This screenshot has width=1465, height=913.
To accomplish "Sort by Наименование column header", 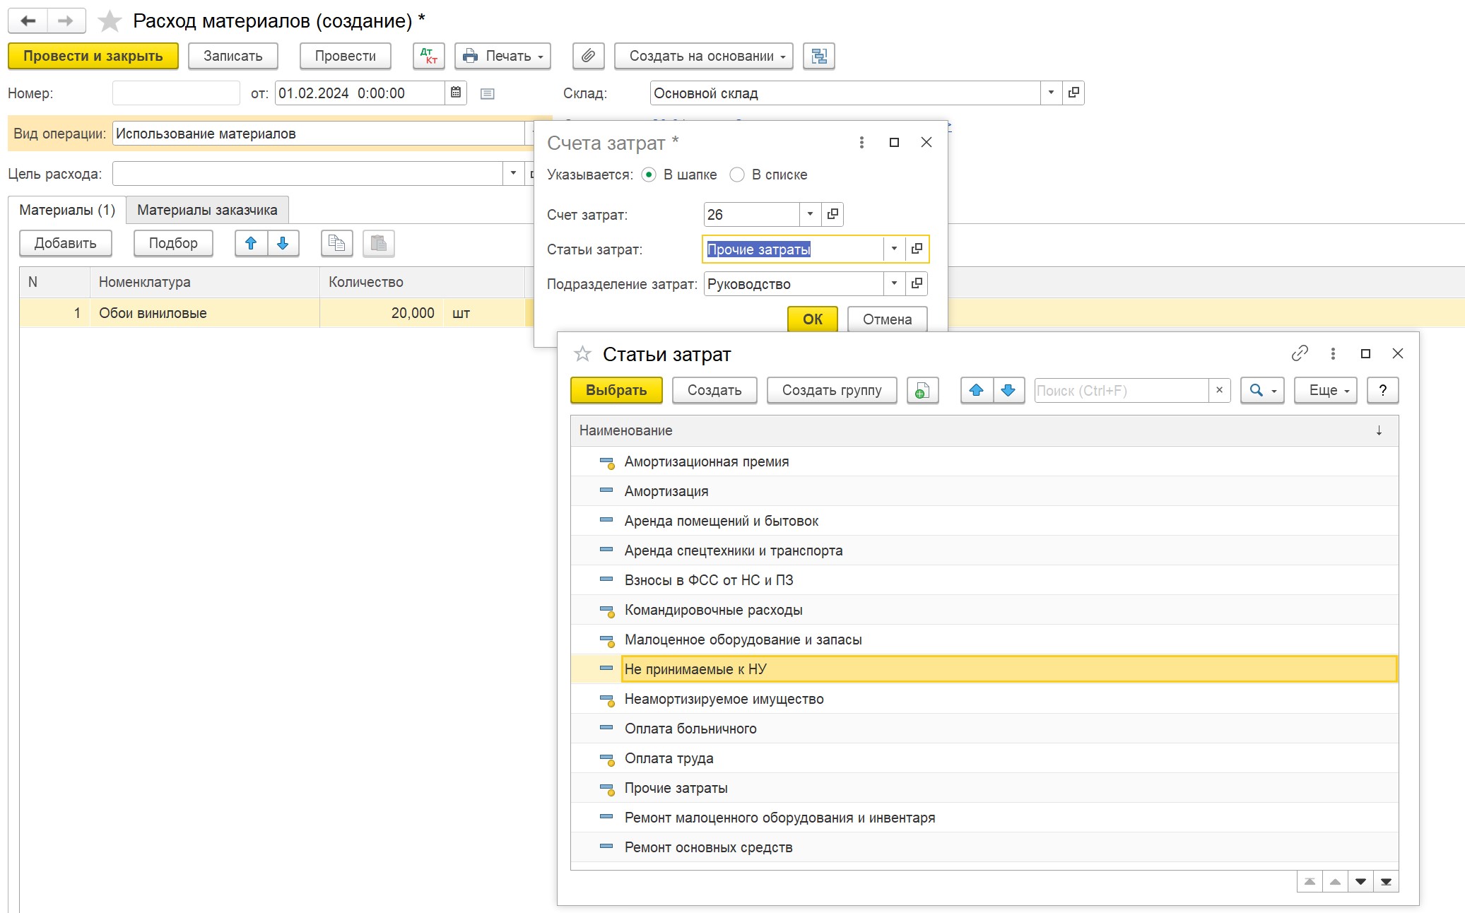I will click(x=984, y=430).
